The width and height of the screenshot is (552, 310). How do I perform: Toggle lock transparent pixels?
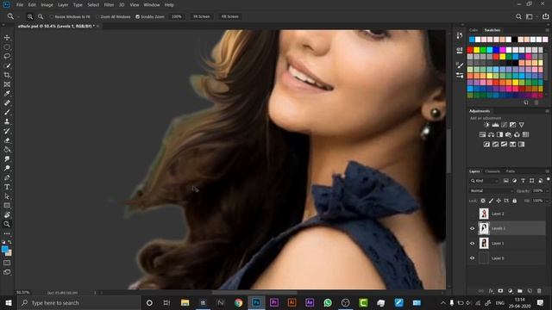coord(483,201)
